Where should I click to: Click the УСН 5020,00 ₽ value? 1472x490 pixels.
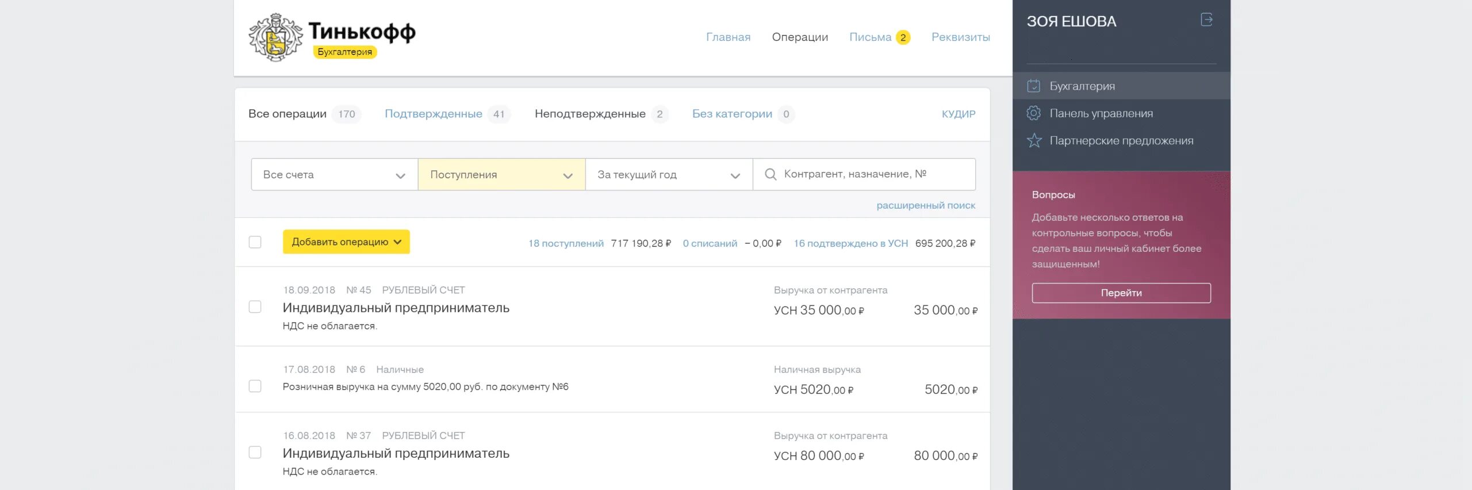814,389
